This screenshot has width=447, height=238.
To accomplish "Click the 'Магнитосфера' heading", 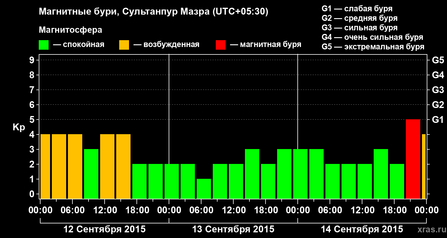I will pos(70,30).
